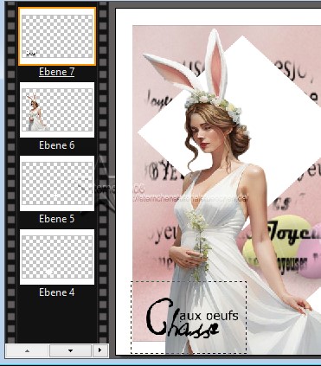Select the Ebene 5 layer thumbnail
The width and height of the screenshot is (321, 366).
coord(57,183)
